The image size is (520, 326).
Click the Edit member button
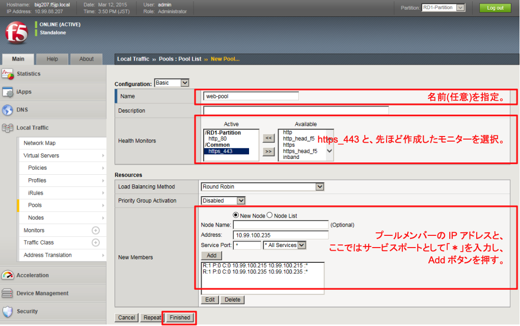(x=210, y=300)
